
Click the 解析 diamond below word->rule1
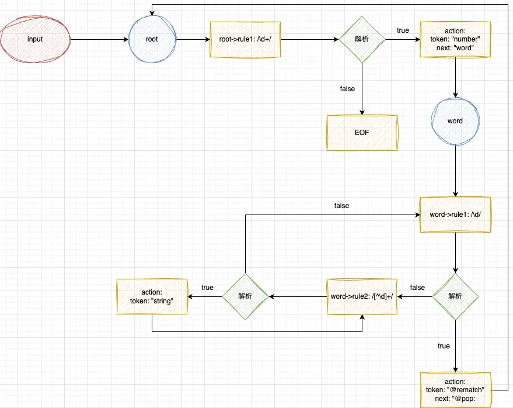tap(455, 296)
